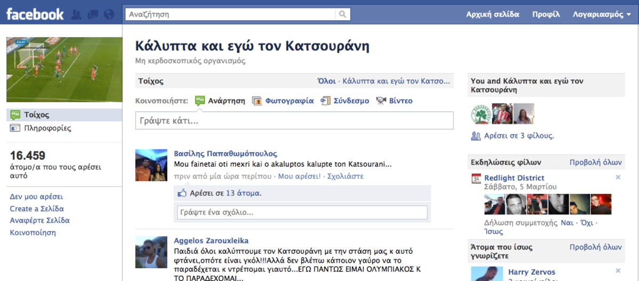Dismiss the Redlight District event

618,178
